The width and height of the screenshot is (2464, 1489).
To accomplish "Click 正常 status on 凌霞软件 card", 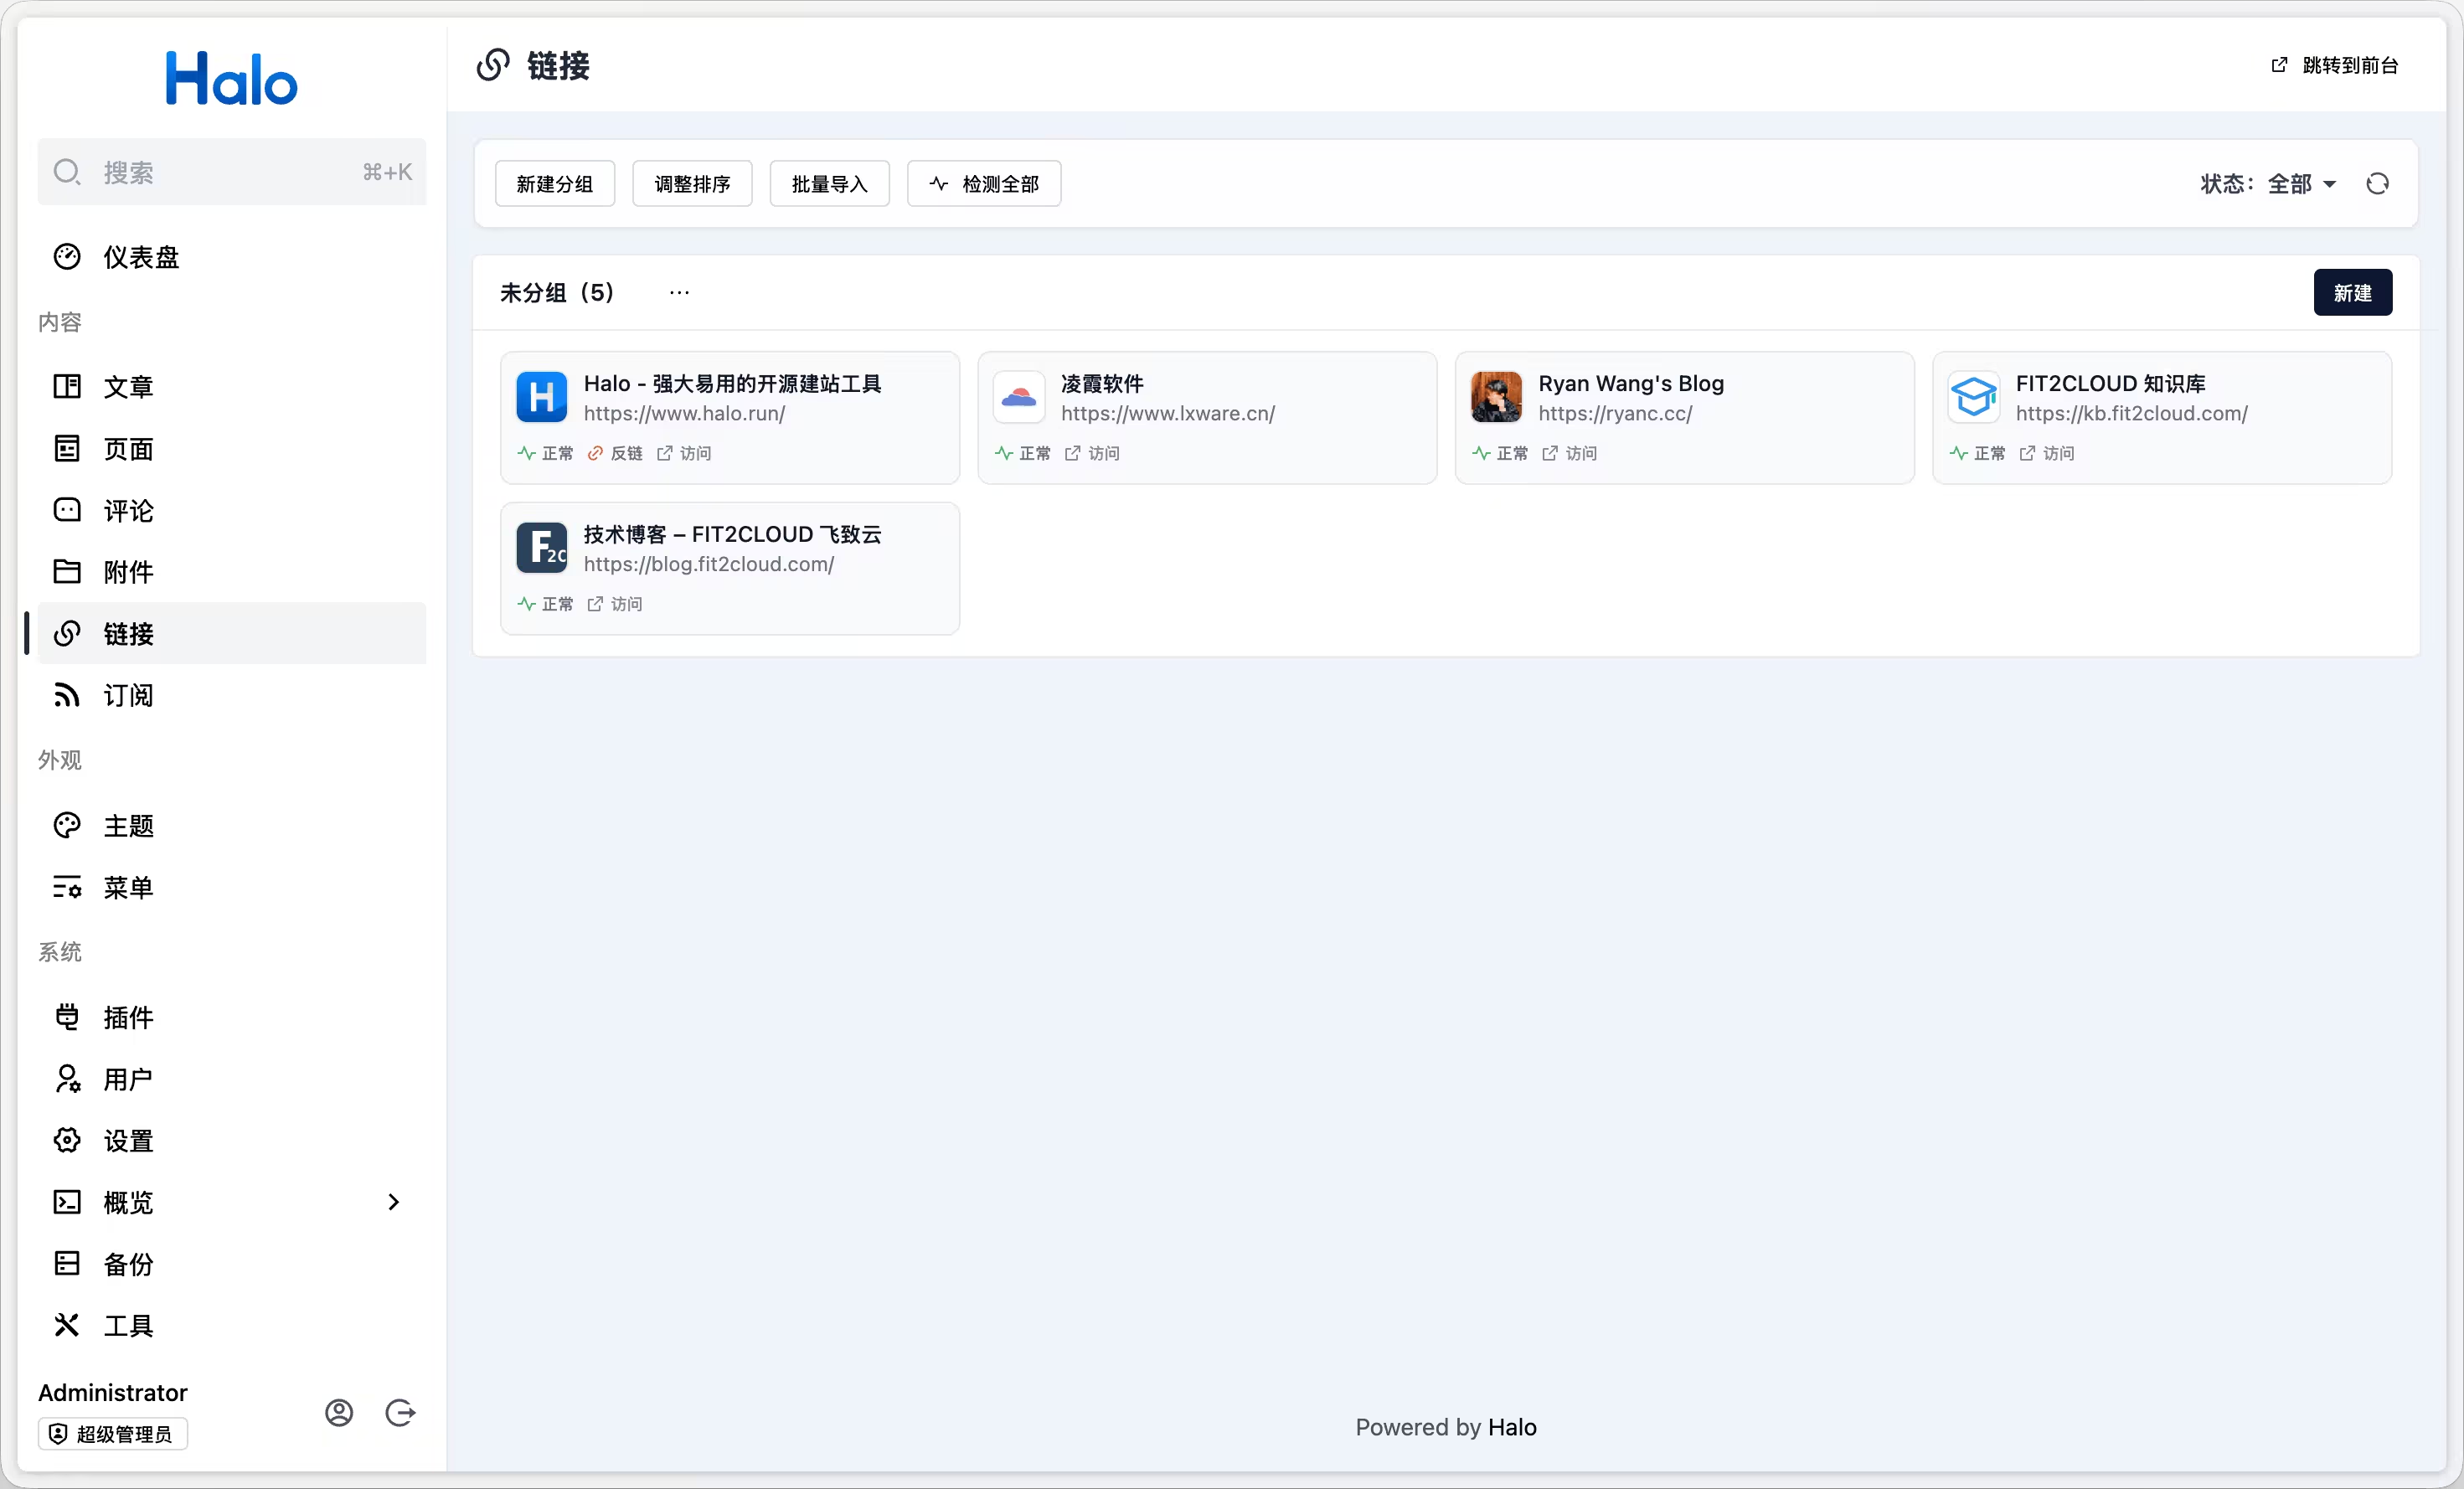I will (x=1023, y=453).
